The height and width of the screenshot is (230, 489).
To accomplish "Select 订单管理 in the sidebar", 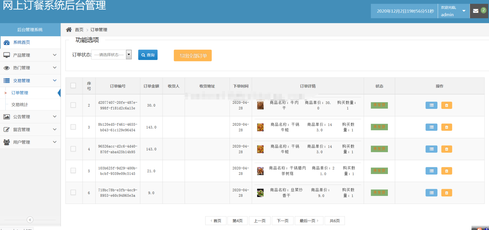I will pos(20,93).
